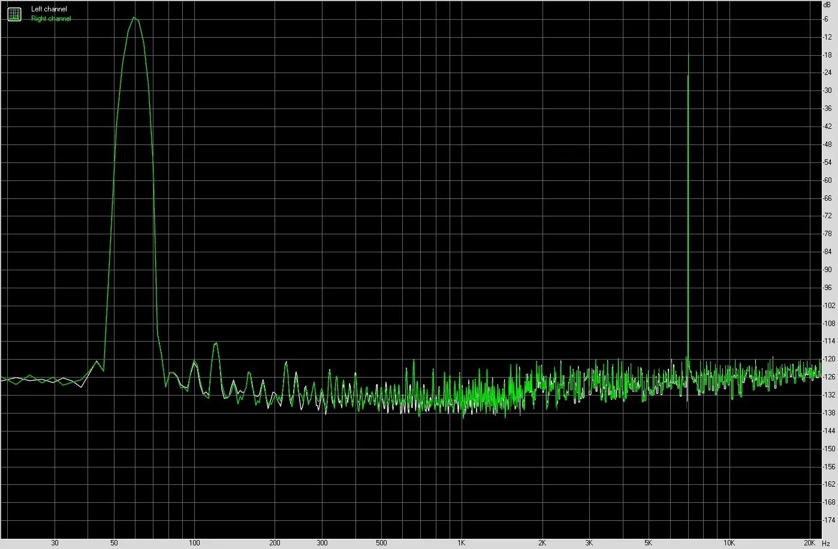Viewport: 838px width, 549px height.
Task: Click the 20K frequency axis label
Action: [809, 543]
